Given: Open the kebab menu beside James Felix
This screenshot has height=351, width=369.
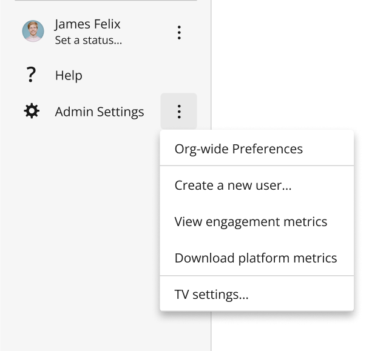Looking at the screenshot, I should pyautogui.click(x=179, y=33).
